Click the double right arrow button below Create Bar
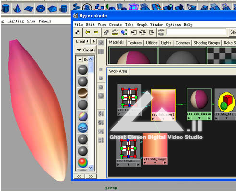This screenshot has width=236, height=191. click(91, 176)
